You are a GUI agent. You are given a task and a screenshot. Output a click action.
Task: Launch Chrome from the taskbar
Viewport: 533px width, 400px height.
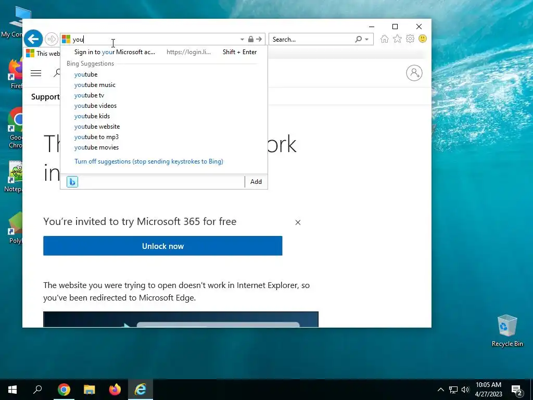coord(64,390)
